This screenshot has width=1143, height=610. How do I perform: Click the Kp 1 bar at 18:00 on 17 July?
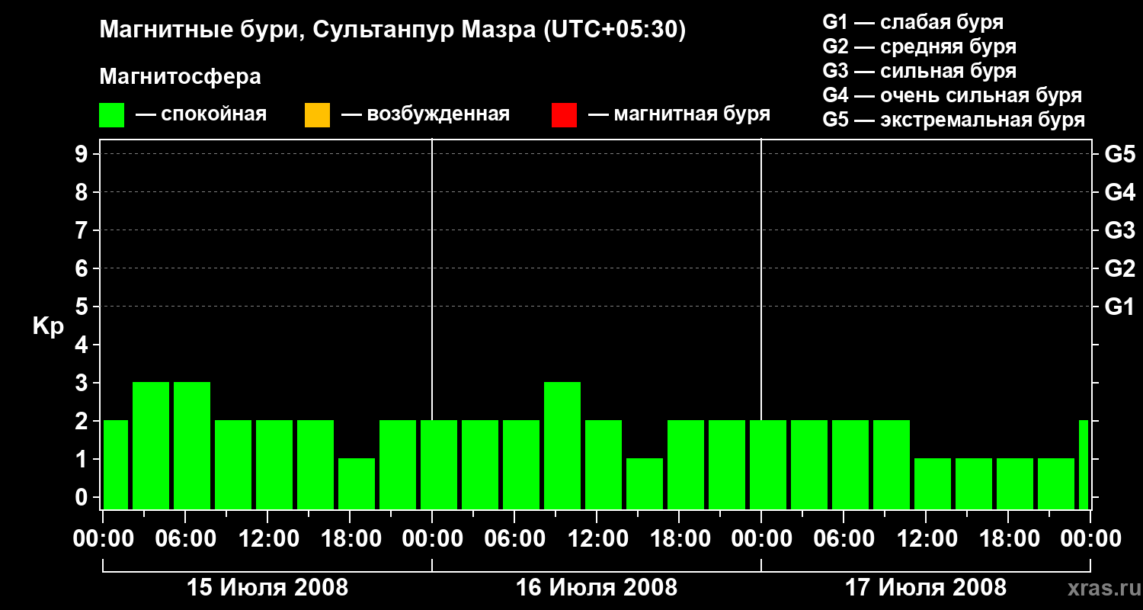coord(1015,483)
